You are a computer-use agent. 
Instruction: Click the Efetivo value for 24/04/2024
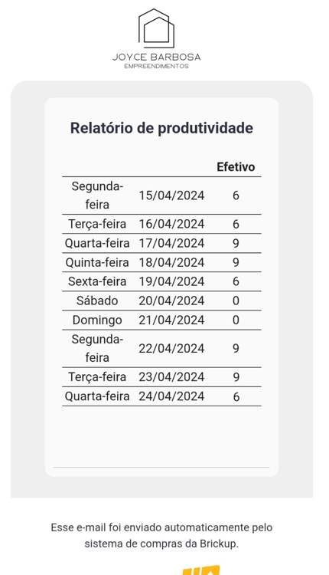pos(236,396)
